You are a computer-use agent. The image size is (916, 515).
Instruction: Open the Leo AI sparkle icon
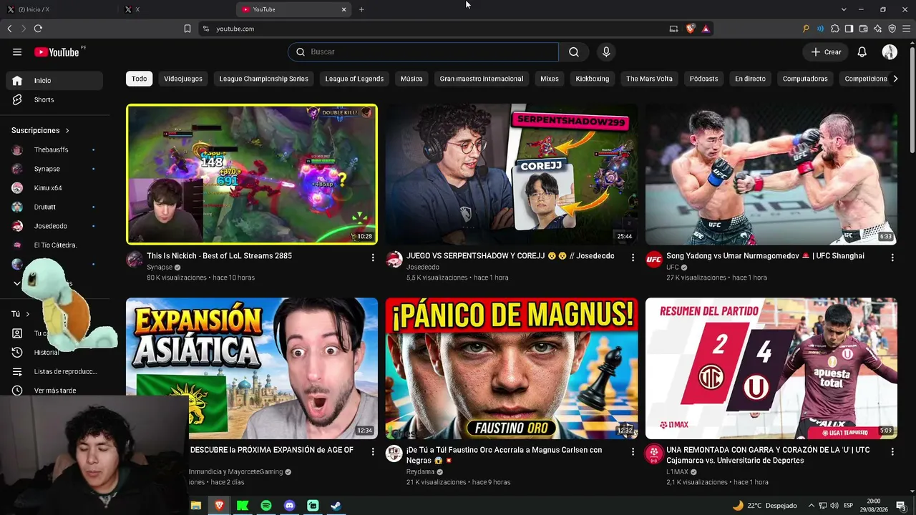pyautogui.click(x=877, y=29)
